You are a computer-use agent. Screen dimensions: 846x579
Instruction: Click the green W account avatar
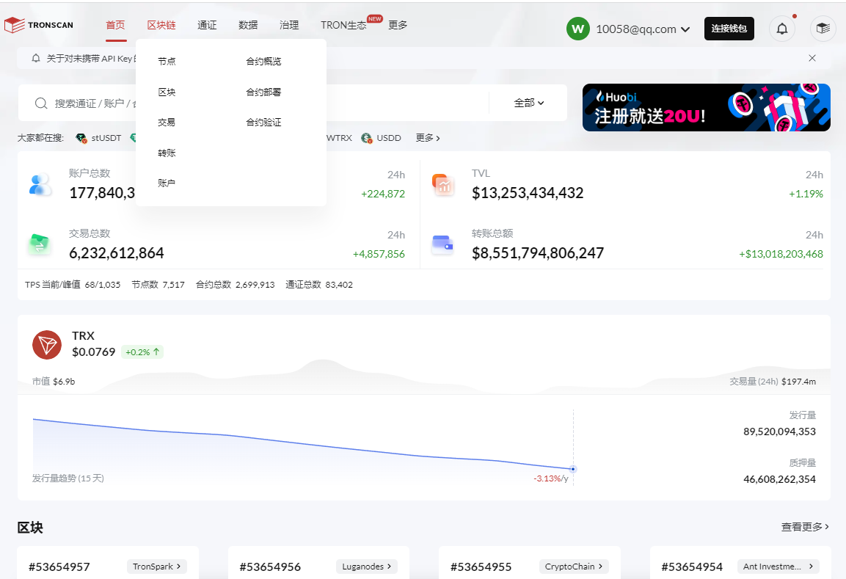click(577, 29)
